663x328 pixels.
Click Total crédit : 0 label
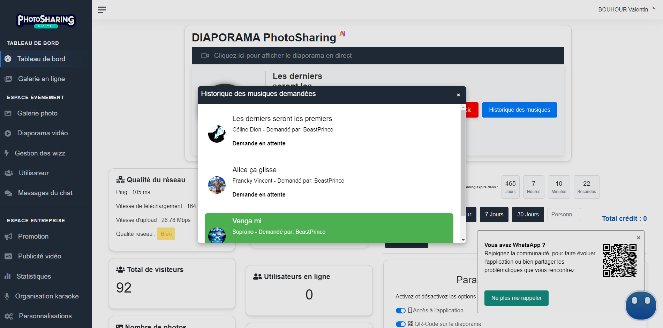[x=624, y=218]
